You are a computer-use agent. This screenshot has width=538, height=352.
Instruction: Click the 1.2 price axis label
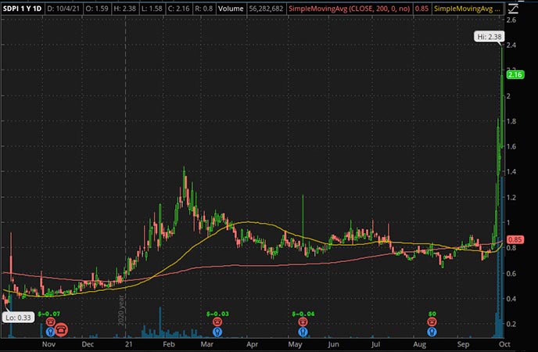point(511,197)
